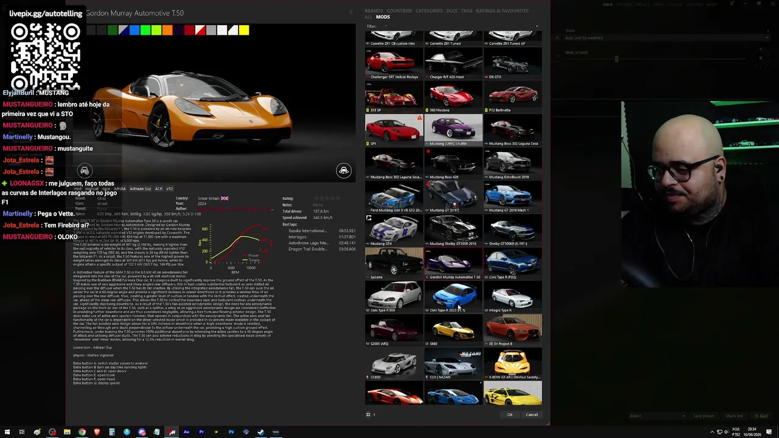Screen dimensions: 779x438
Task: Choose the F12 Berlinetta thumbnail
Action: point(512,97)
